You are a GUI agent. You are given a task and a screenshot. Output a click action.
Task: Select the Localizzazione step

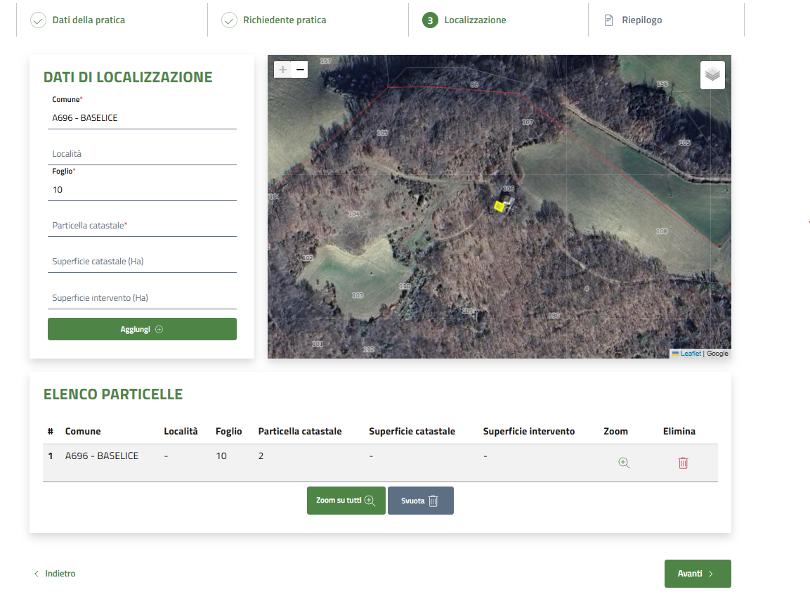pos(464,20)
